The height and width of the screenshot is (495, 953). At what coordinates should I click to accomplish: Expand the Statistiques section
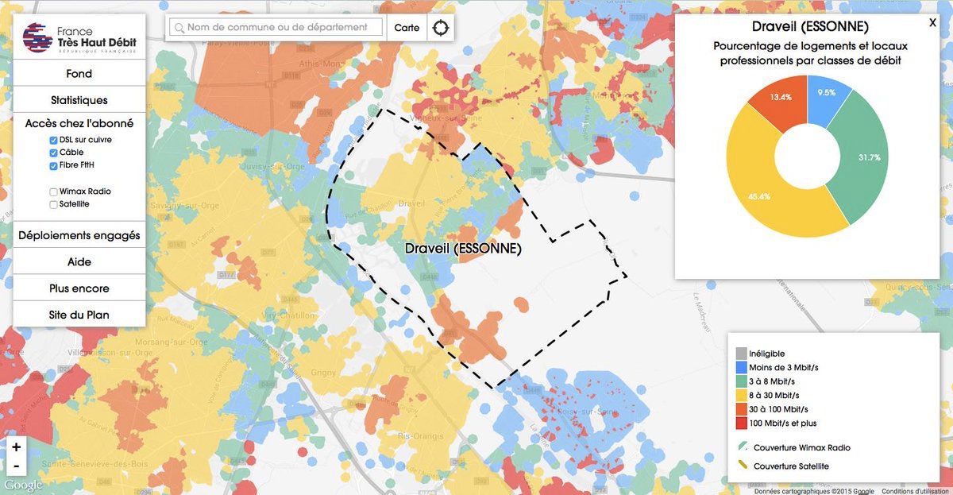tap(79, 100)
